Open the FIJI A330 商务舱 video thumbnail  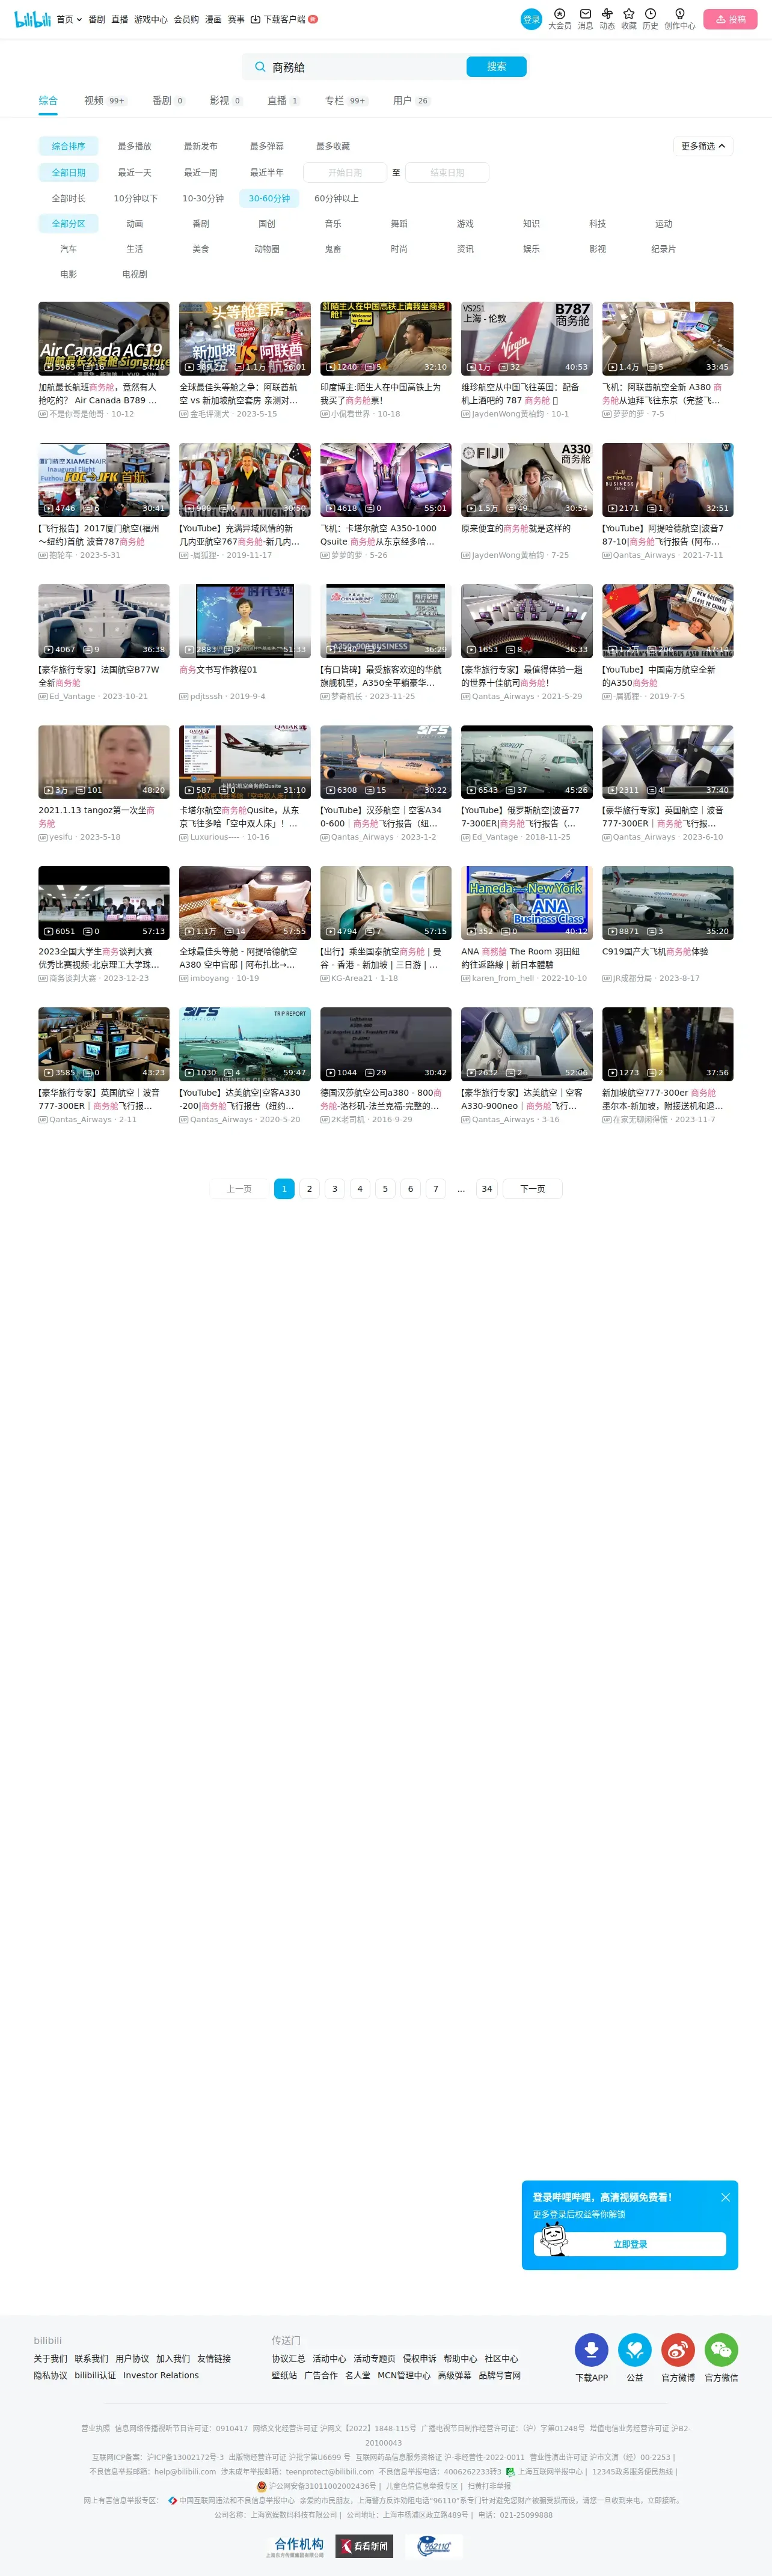(x=527, y=480)
